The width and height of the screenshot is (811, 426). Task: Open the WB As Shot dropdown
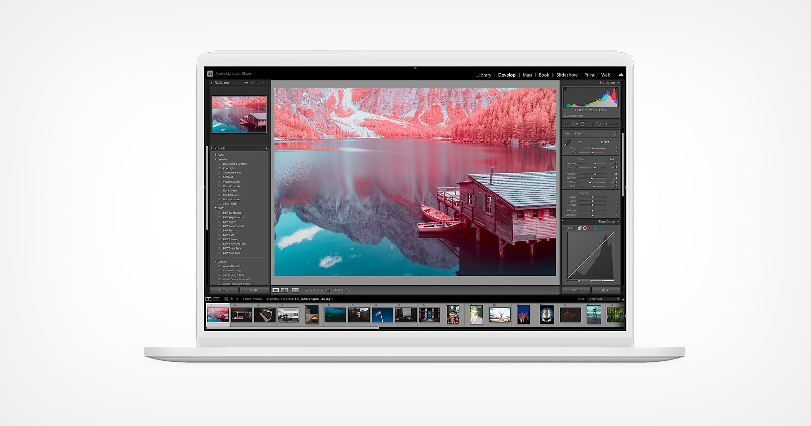[x=606, y=142]
